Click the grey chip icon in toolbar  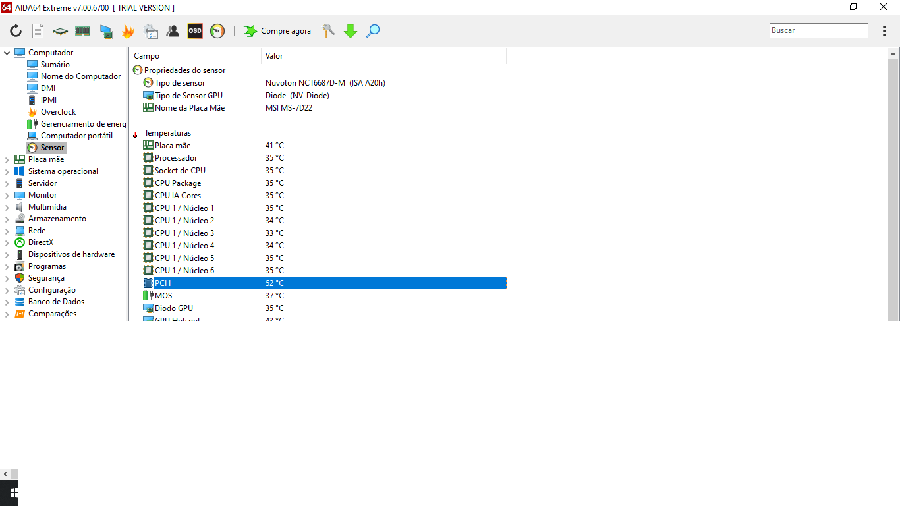(x=61, y=31)
